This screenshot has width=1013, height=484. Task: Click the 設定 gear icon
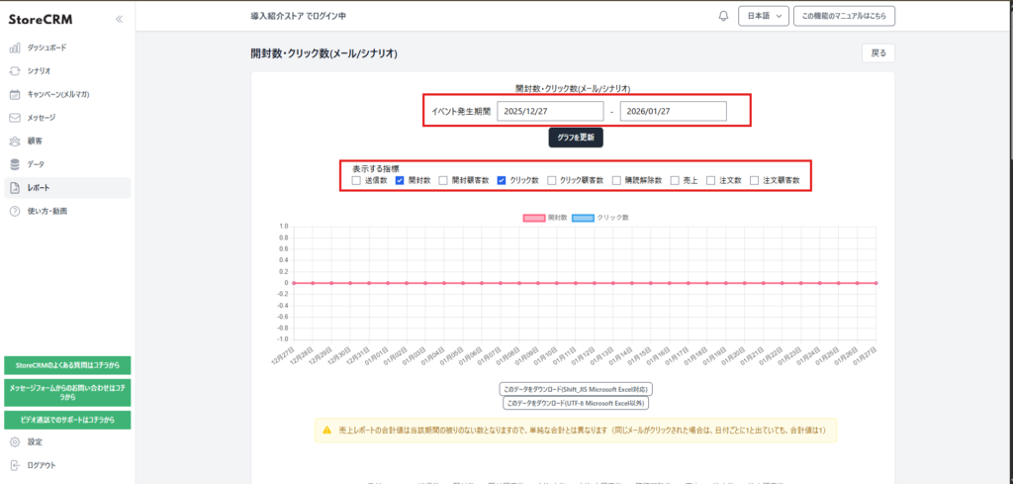15,441
